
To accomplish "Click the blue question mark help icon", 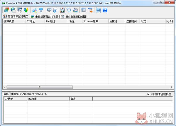I will (x=105, y=10).
